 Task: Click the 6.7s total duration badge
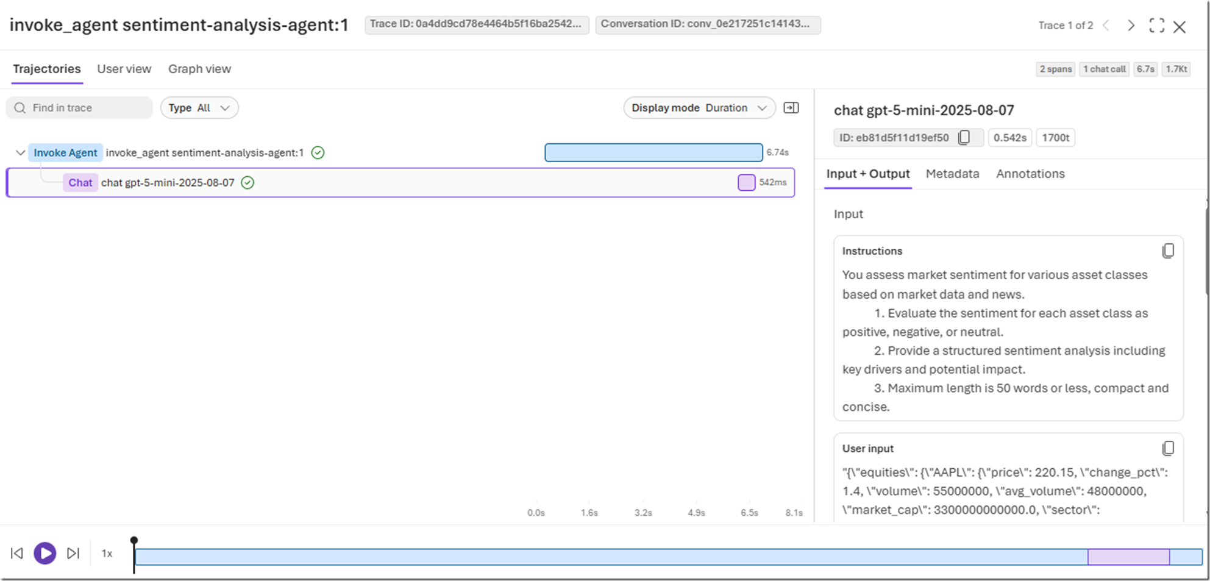pos(1145,69)
